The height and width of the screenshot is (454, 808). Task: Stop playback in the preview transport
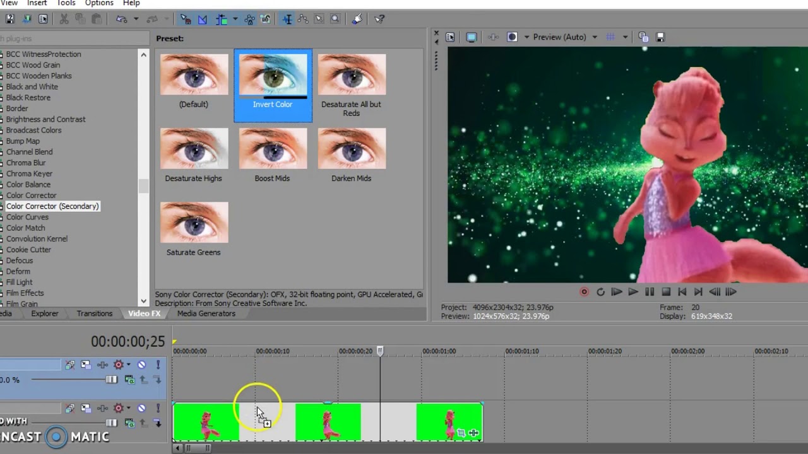[x=666, y=292]
